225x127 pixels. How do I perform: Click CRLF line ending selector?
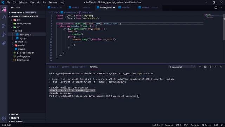click(186, 125)
